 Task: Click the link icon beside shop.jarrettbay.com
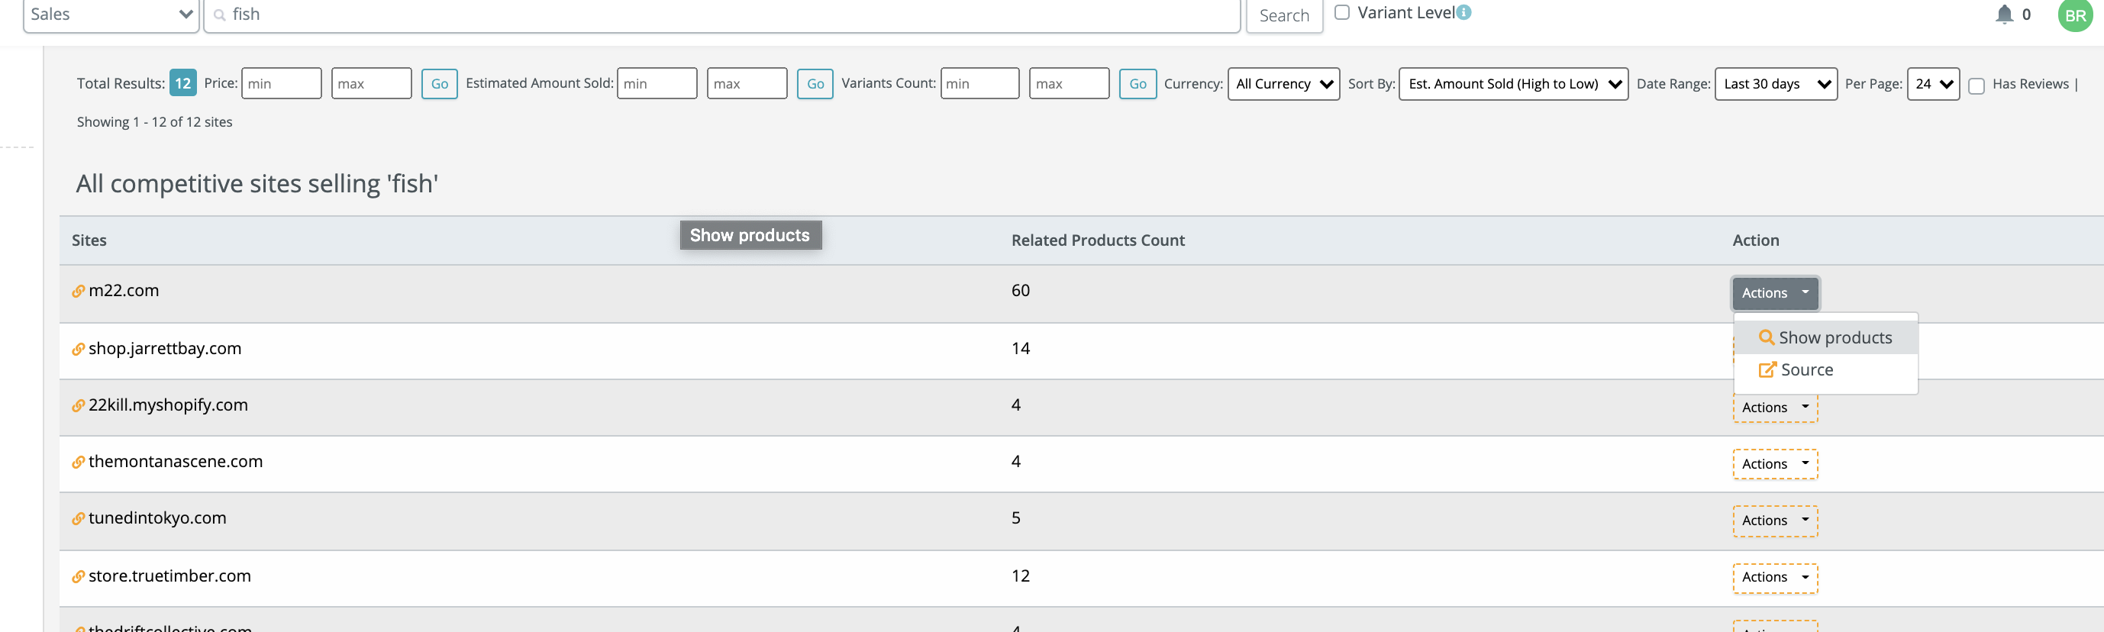79,350
